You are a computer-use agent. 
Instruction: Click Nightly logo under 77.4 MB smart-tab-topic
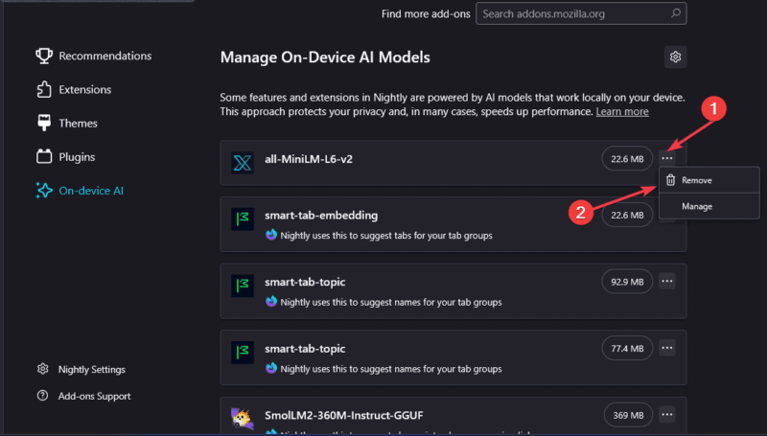click(x=271, y=369)
